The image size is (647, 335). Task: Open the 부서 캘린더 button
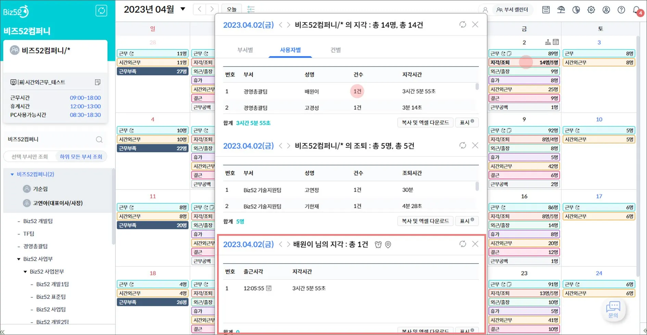coord(512,10)
